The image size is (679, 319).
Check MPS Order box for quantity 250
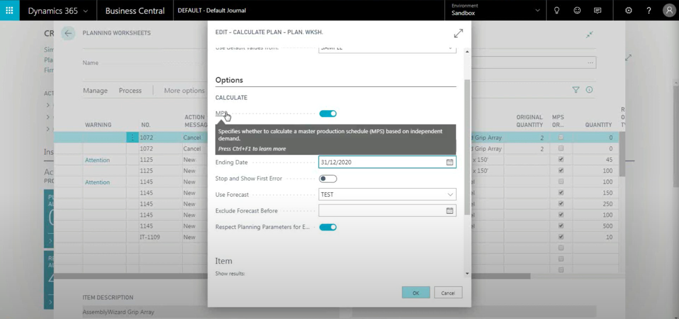[x=561, y=204]
